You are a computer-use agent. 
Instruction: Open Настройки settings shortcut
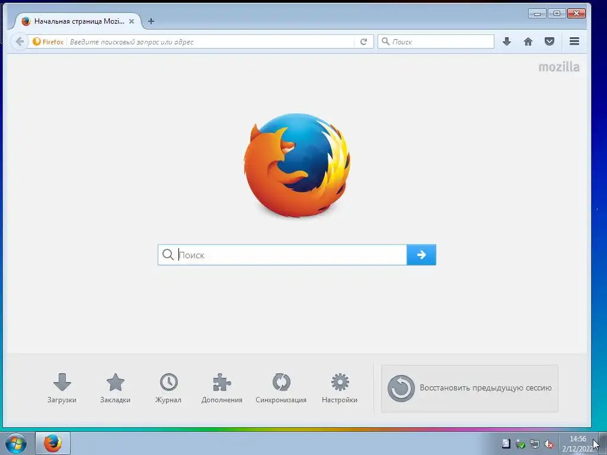(x=340, y=388)
